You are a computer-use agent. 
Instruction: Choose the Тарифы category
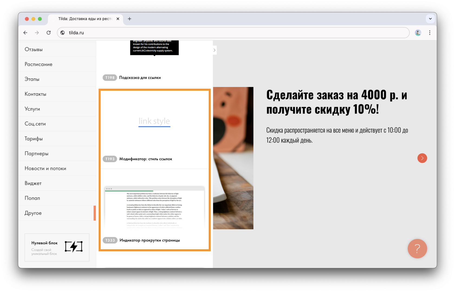click(x=34, y=139)
